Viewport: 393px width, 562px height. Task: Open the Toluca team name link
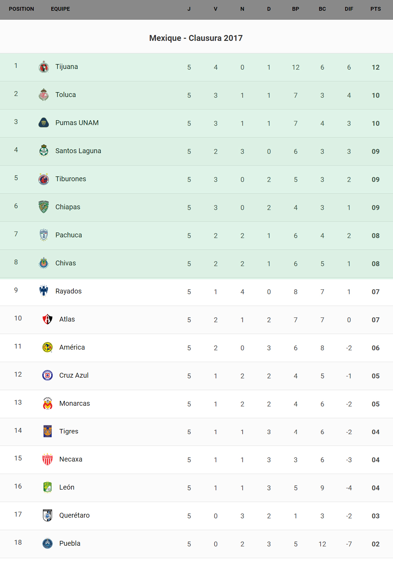65,95
